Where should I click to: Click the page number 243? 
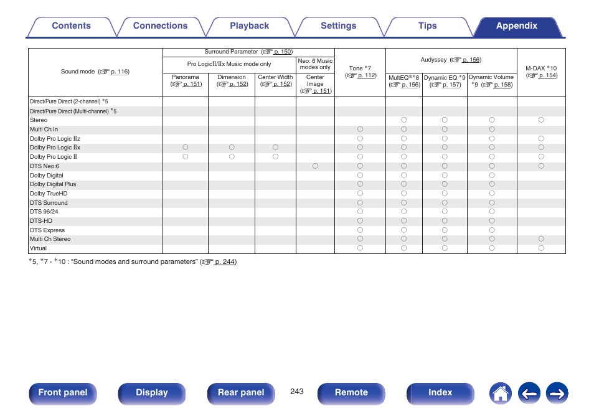[x=296, y=392]
